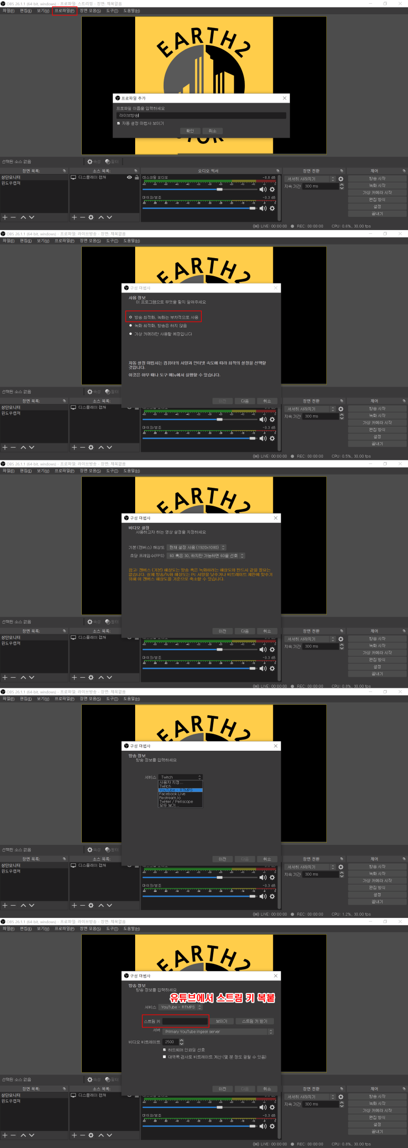
Task: Pop out the 오디오 믹서 dock, 프로파일 추가 window
Action: (x=278, y=171)
